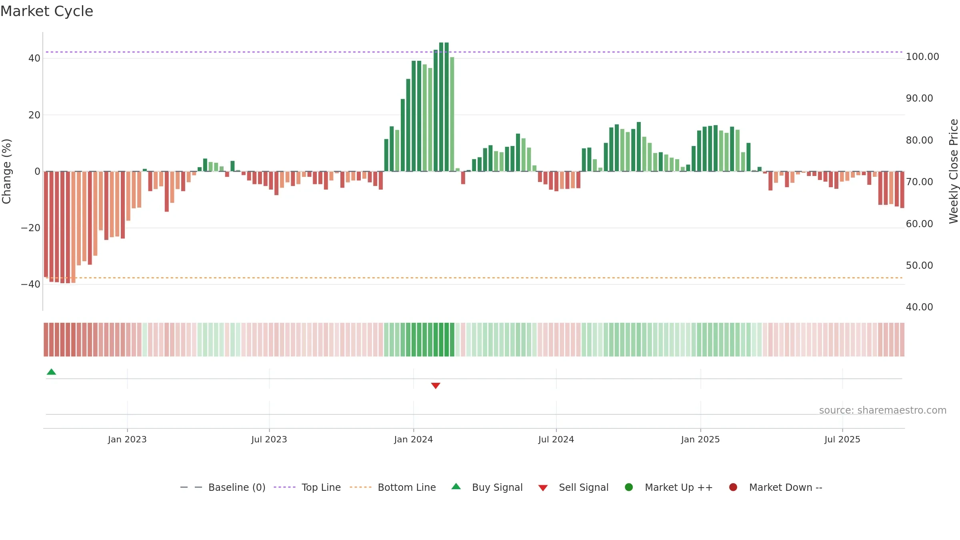Toggle the Top Line legend entry
The width and height of the screenshot is (960, 540).
click(307, 487)
